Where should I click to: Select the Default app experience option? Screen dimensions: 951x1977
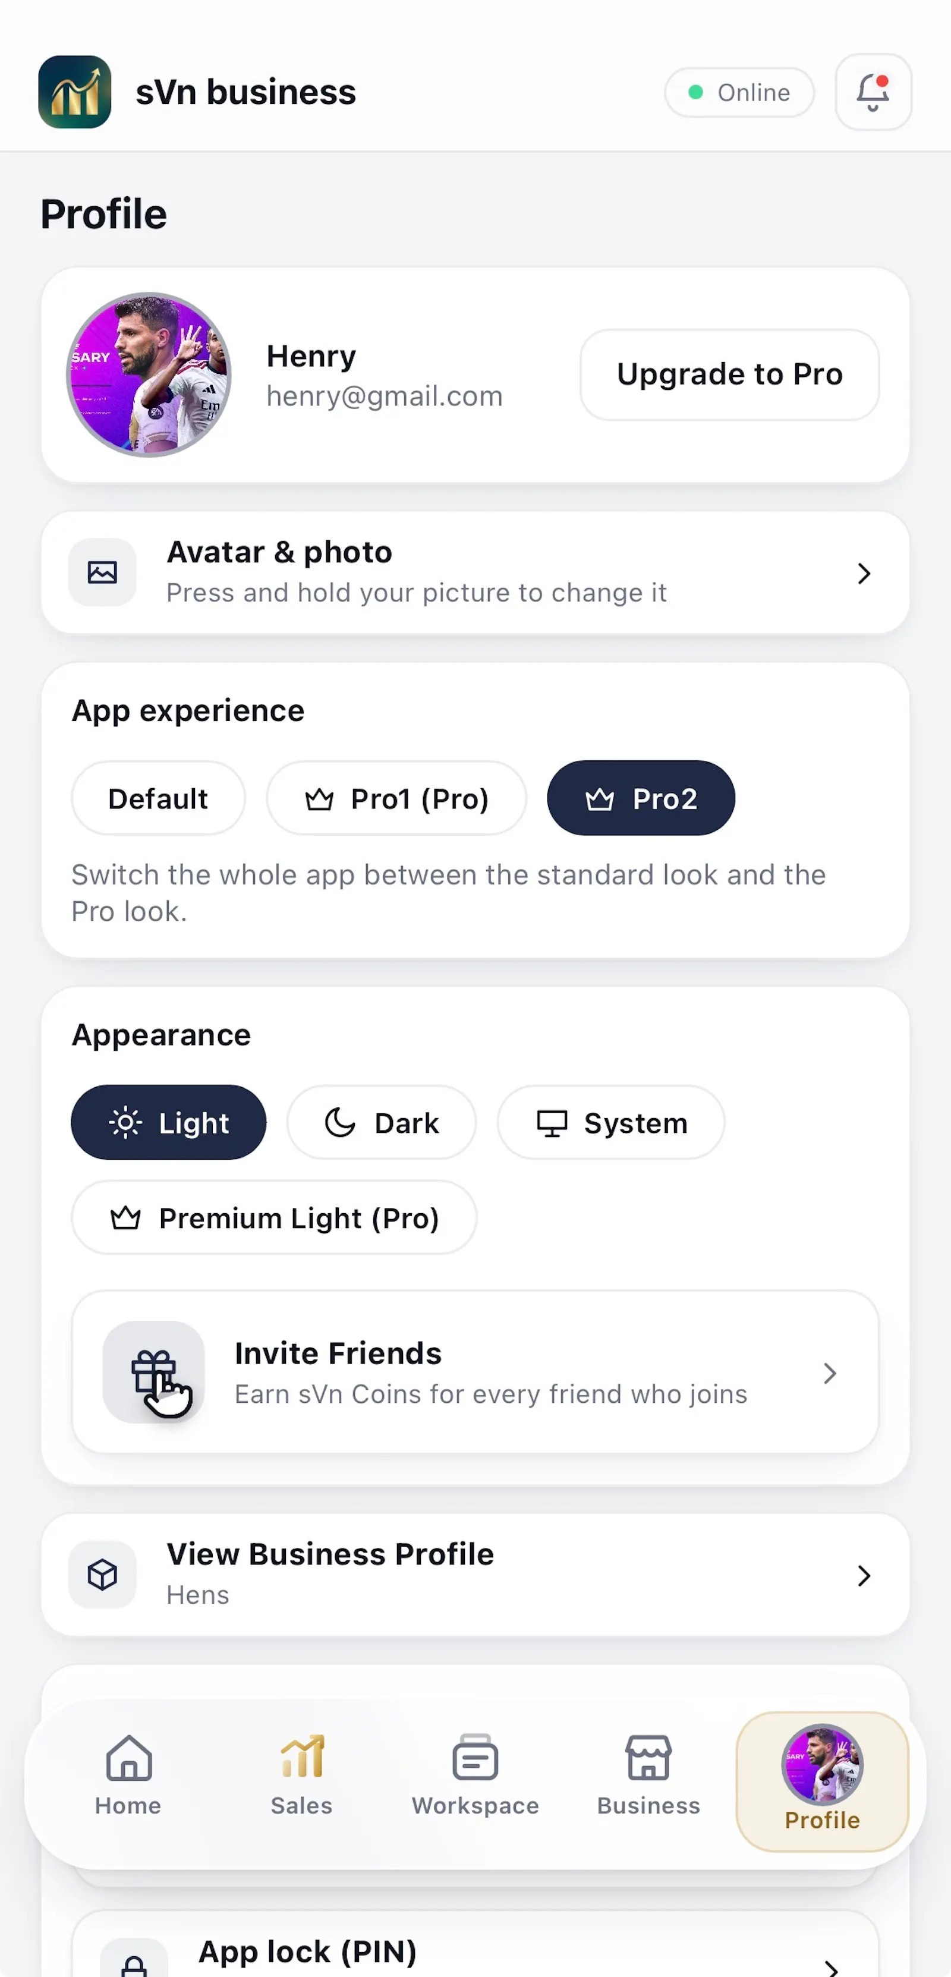(x=158, y=798)
